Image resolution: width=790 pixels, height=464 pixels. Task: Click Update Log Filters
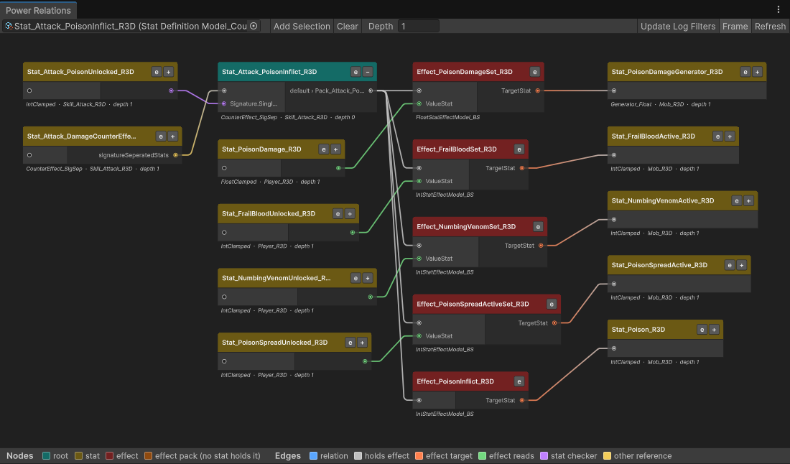pos(678,26)
